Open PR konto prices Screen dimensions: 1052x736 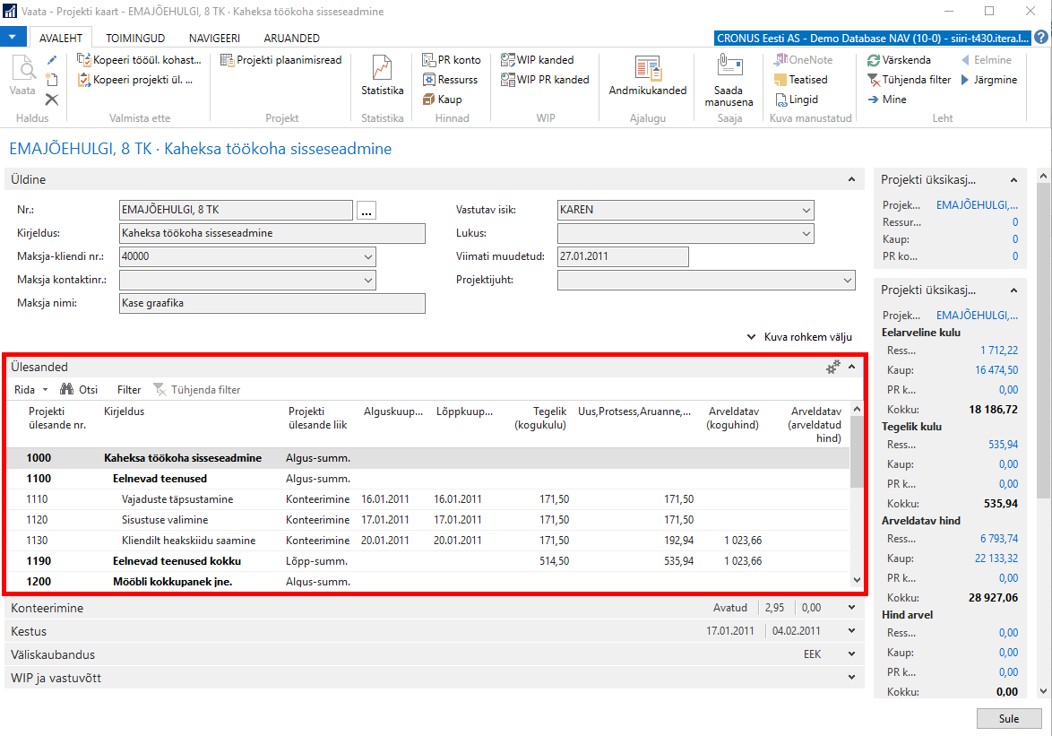tap(452, 60)
